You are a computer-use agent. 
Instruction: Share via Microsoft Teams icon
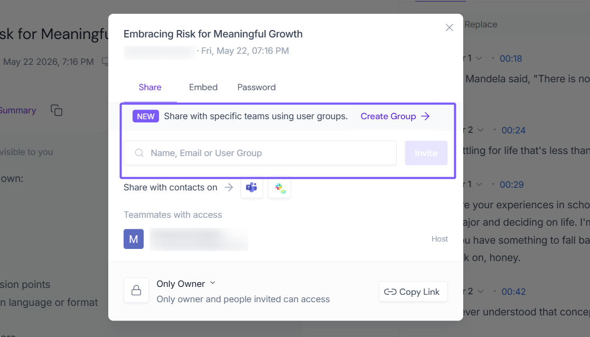[251, 187]
